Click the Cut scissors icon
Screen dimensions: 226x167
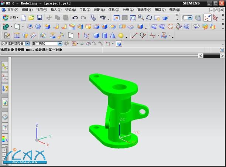[49, 18]
